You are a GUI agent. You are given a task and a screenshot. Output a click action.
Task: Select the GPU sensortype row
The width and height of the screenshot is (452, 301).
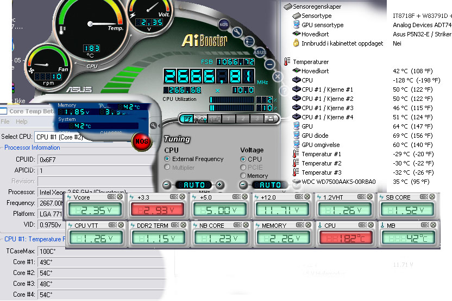coord(322,25)
